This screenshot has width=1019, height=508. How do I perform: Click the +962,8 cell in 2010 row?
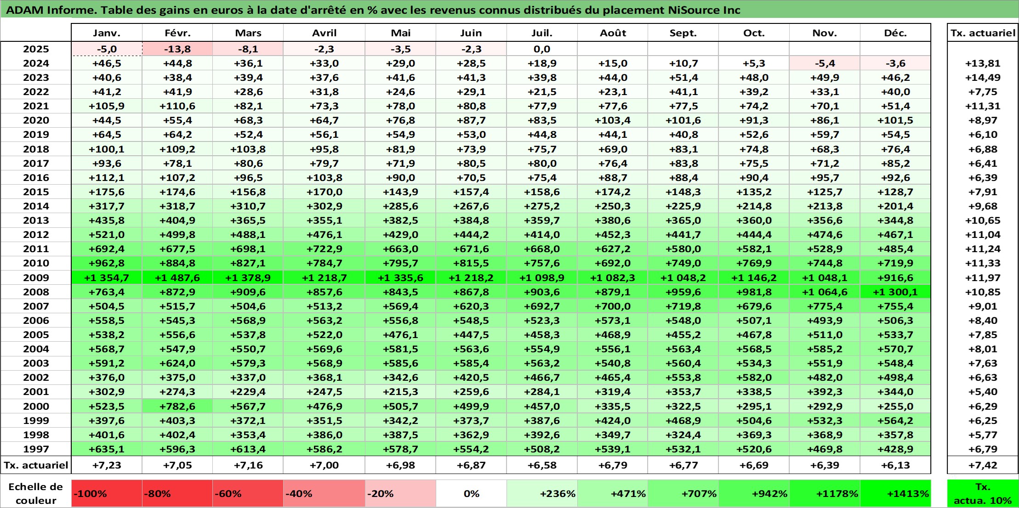point(107,263)
